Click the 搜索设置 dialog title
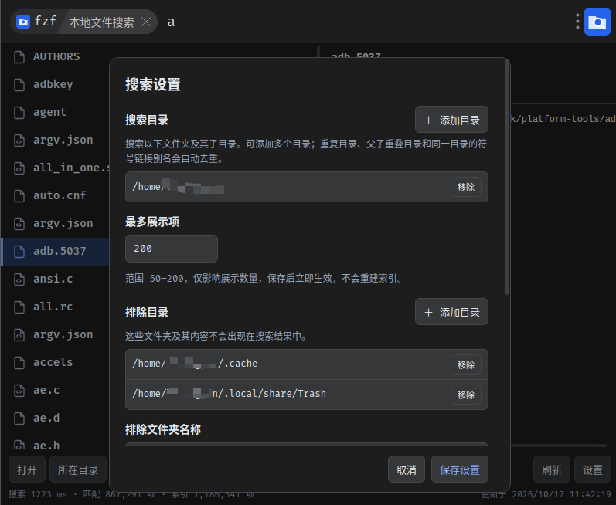The image size is (616, 505). [153, 84]
